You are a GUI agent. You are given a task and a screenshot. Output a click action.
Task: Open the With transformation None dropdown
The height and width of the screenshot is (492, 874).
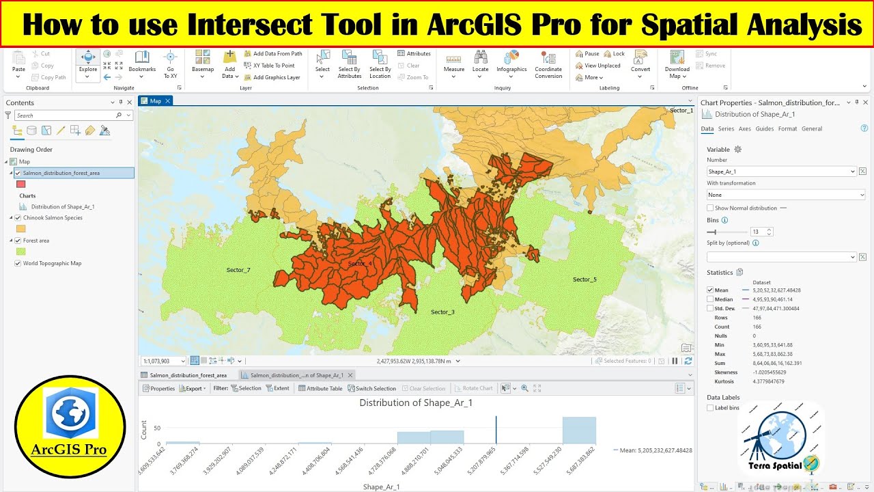coord(786,195)
